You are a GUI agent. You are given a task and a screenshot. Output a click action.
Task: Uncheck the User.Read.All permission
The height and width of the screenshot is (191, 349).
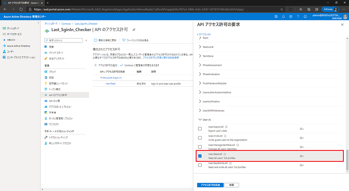[x=200, y=156]
